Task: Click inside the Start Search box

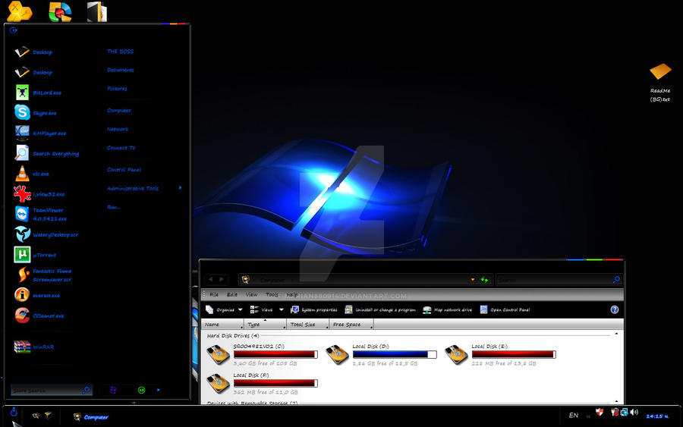Action: click(46, 391)
